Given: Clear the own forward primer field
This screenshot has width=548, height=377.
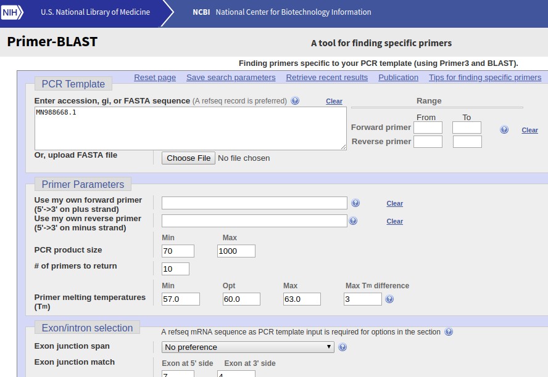Looking at the screenshot, I should point(394,203).
